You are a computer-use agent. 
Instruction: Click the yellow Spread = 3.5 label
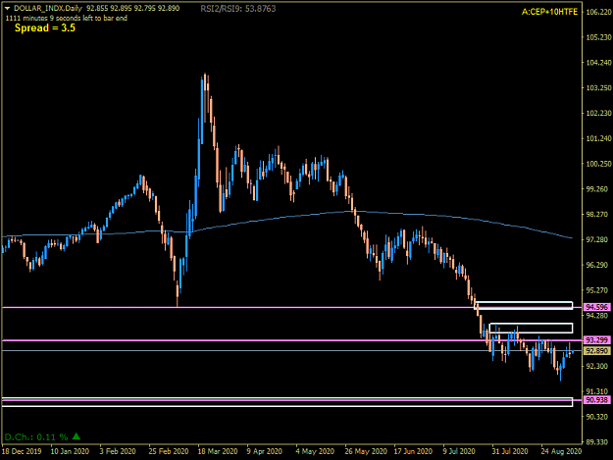45,28
